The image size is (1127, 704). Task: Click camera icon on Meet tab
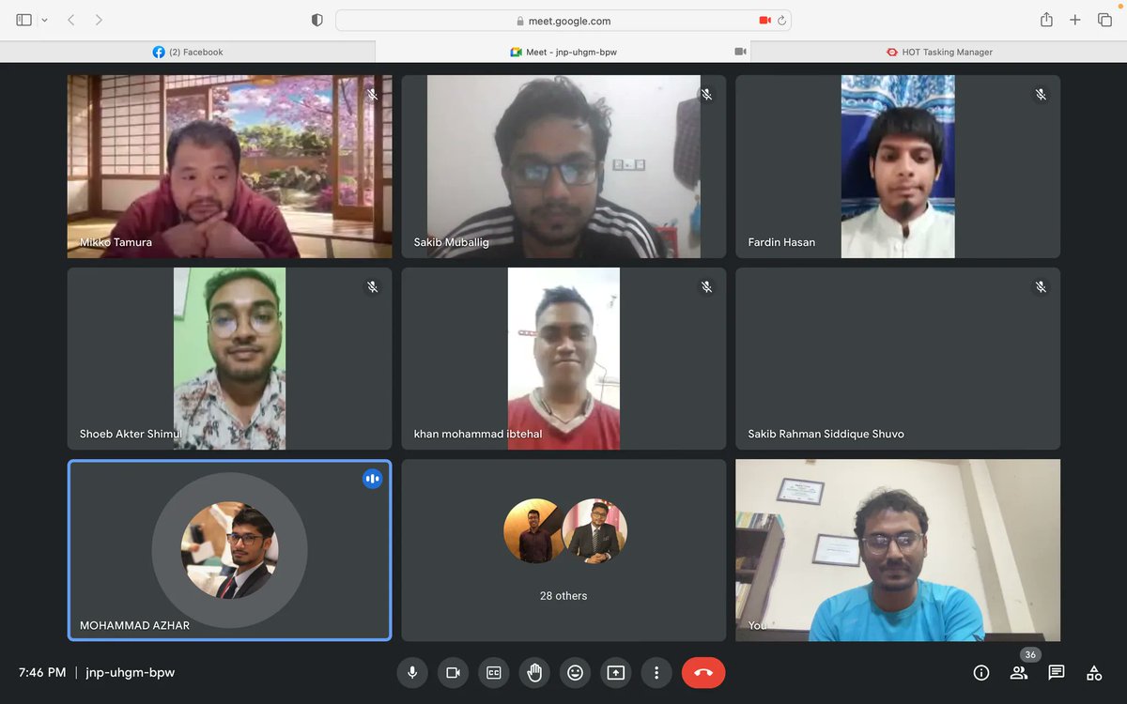point(740,52)
